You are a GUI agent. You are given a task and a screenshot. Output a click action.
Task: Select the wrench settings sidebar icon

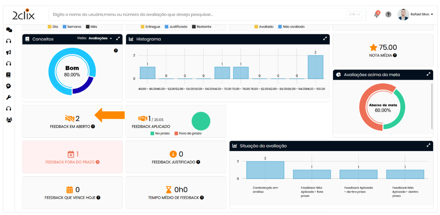point(9,97)
